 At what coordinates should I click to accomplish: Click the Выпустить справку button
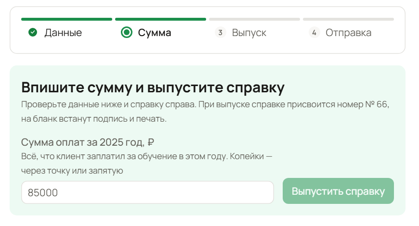(338, 191)
